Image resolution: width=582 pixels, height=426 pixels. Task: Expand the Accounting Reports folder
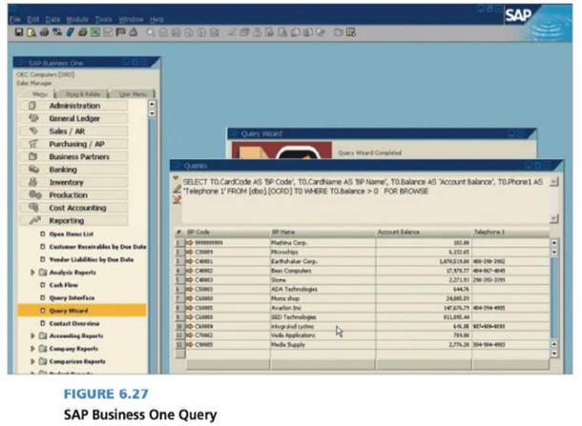pyautogui.click(x=32, y=335)
